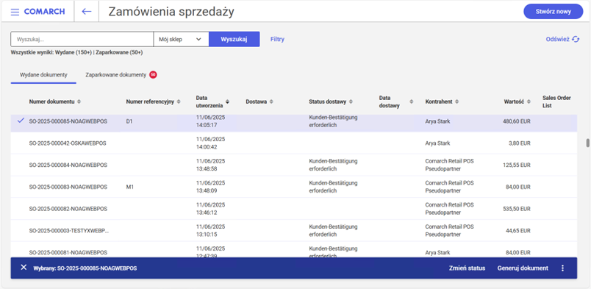591x289 pixels.
Task: Click the COMARCH logo
Action: [44, 12]
